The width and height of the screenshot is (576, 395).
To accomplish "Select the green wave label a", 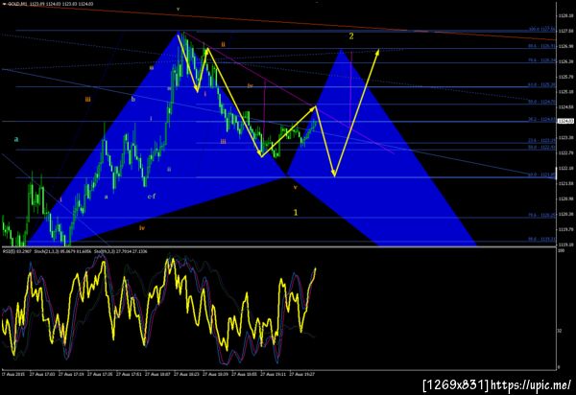I will (x=16, y=139).
